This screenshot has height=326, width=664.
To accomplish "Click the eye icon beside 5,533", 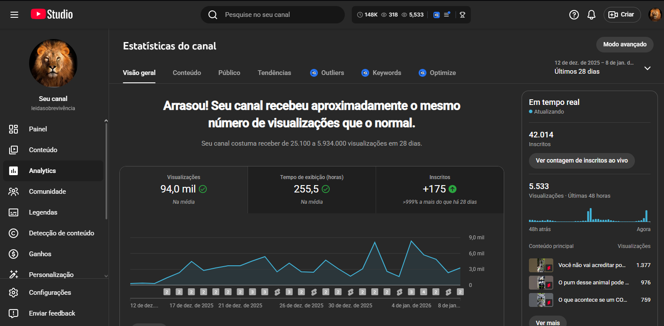I will tap(404, 15).
